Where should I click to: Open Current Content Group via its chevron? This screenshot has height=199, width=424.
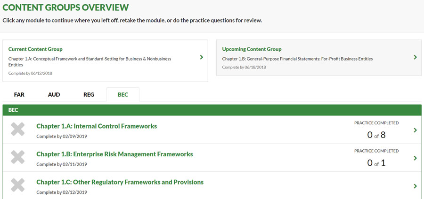click(x=202, y=57)
